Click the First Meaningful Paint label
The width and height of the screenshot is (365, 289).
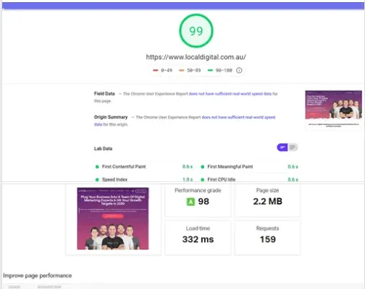230,167
